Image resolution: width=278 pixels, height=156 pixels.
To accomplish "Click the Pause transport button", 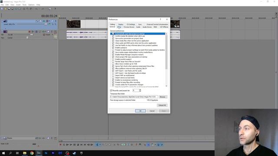I will click(74, 145).
